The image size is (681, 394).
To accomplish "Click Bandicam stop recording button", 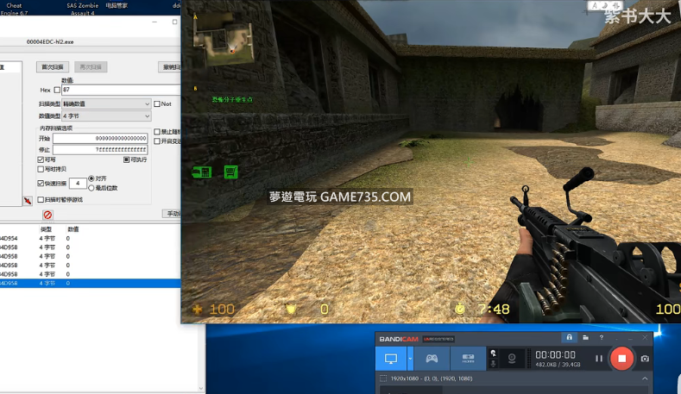I will [622, 359].
